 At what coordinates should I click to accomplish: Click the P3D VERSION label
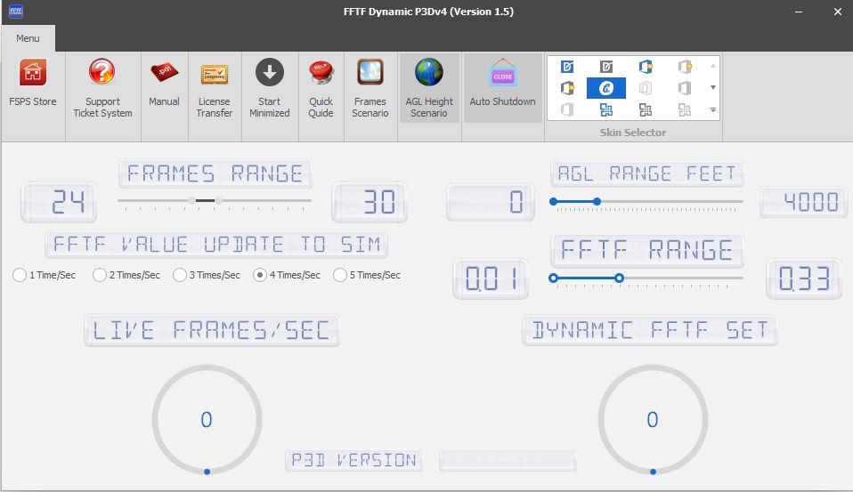point(353,461)
